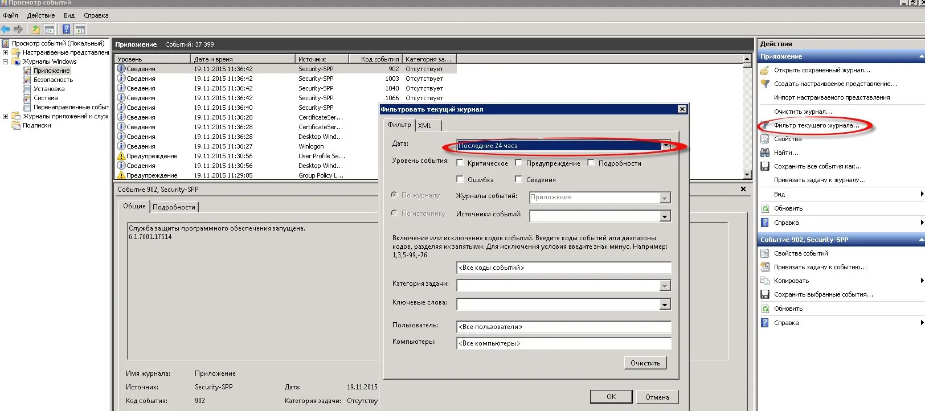Click the blue Back arrow in the toolbar
The image size is (925, 411).
[x=6, y=29]
